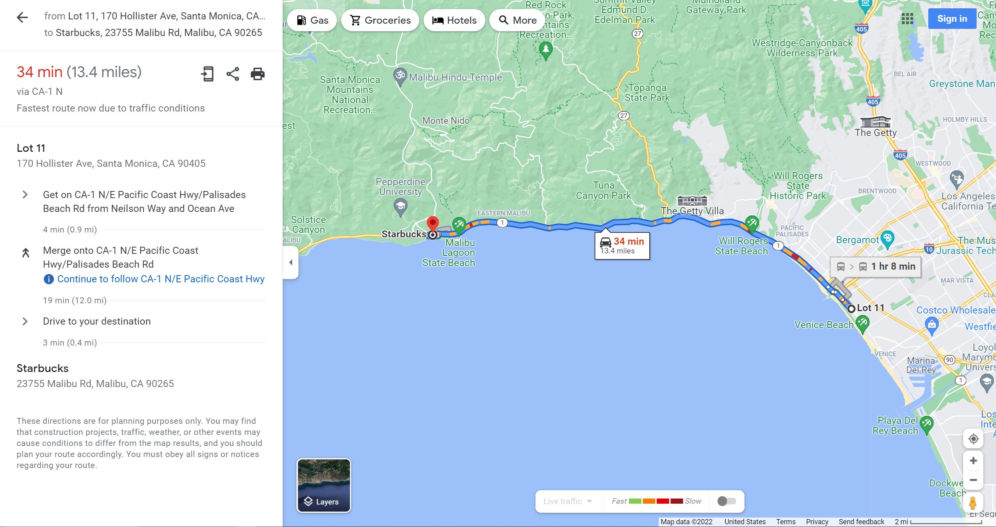996x527 pixels.
Task: Click the Marina Del Rey label
Action: 921,365
